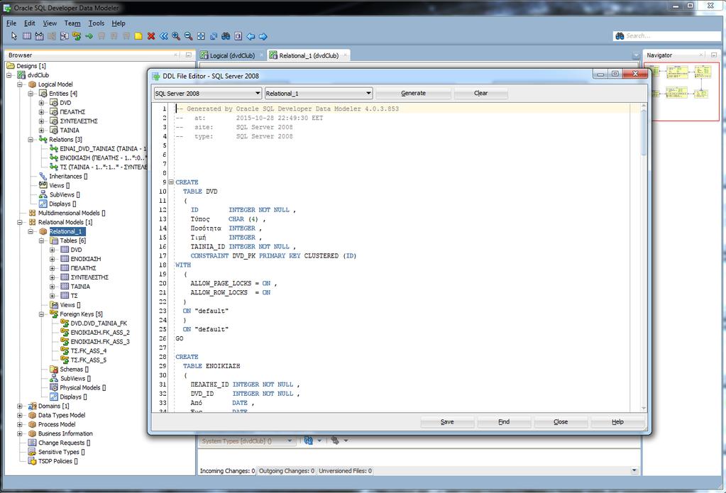This screenshot has height=493, width=726.
Task: Pick the New Table tool icon
Action: (27, 36)
